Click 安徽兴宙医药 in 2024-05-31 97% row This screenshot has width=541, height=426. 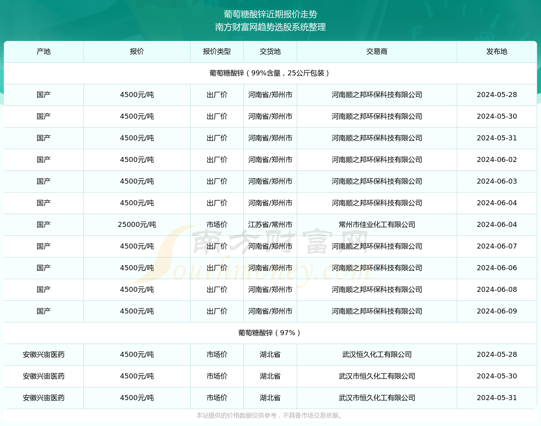point(44,398)
